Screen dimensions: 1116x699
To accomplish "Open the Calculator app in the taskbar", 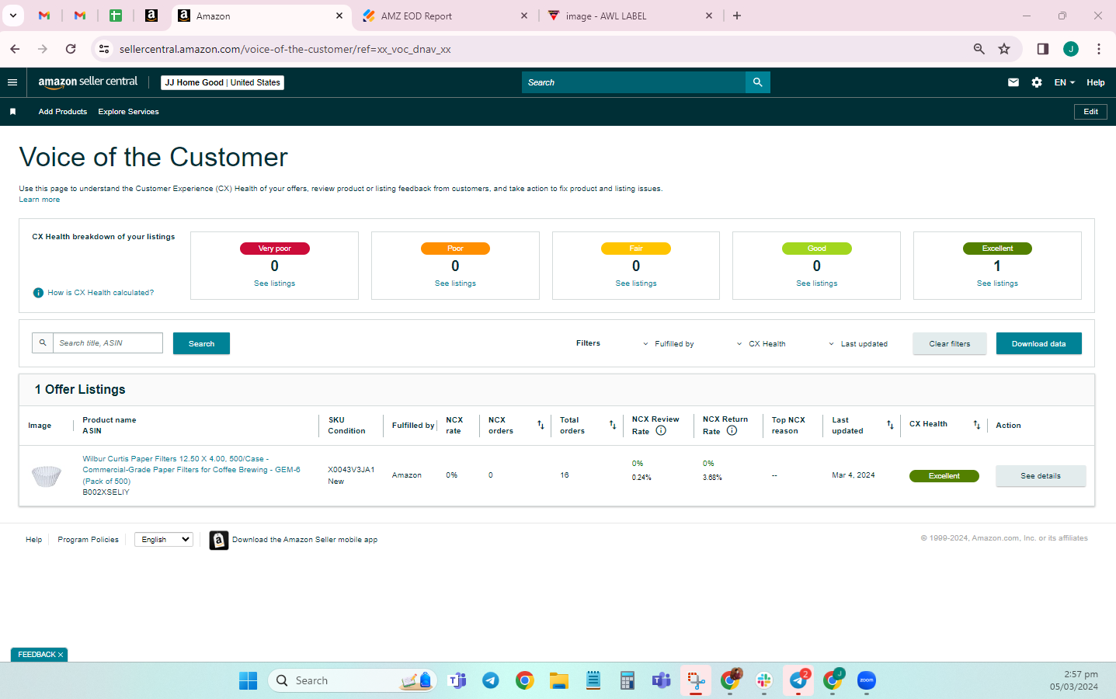I will [628, 681].
